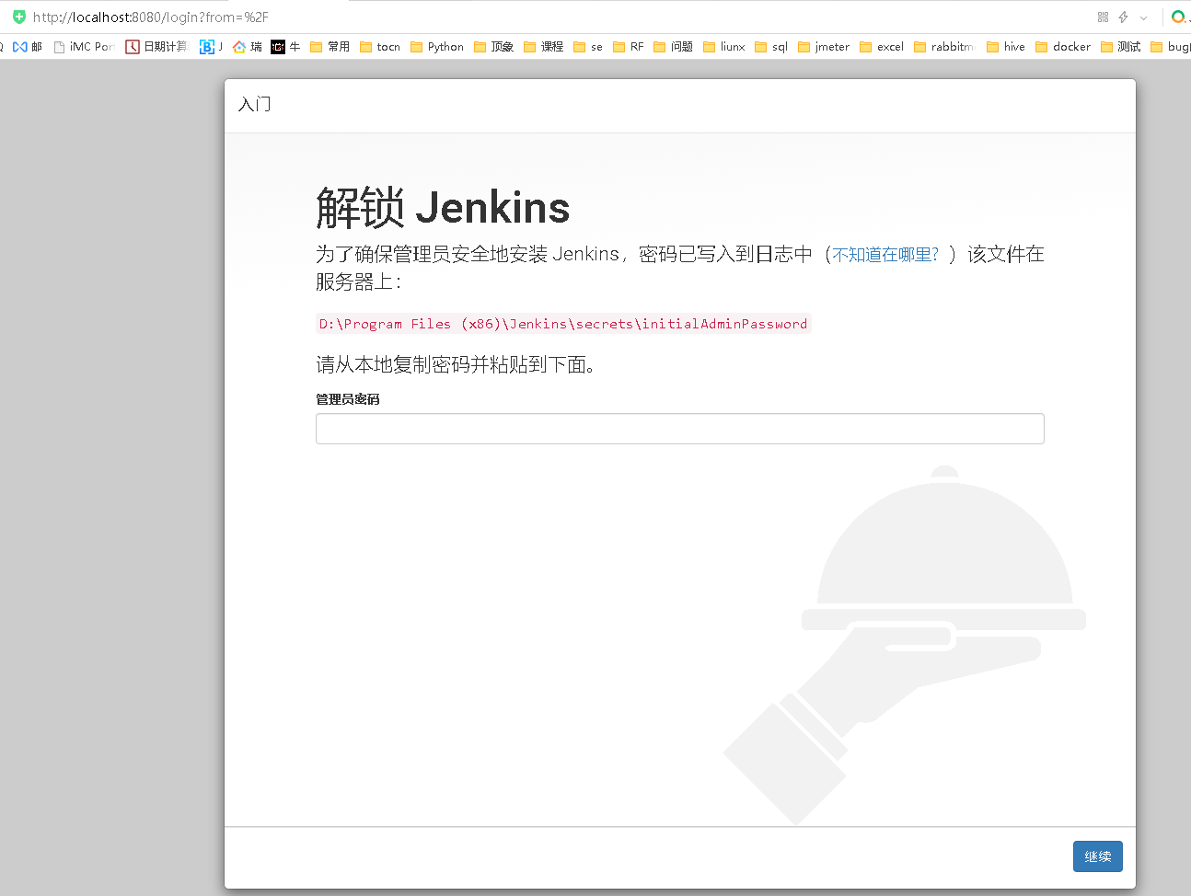Open the liunx bookmark folder
This screenshot has width=1191, height=896.
(x=724, y=47)
